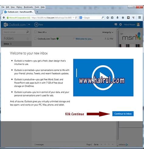Open the URL history dropdown arrow
Image resolution: width=144 pixels, height=149 pixels.
(74, 18)
